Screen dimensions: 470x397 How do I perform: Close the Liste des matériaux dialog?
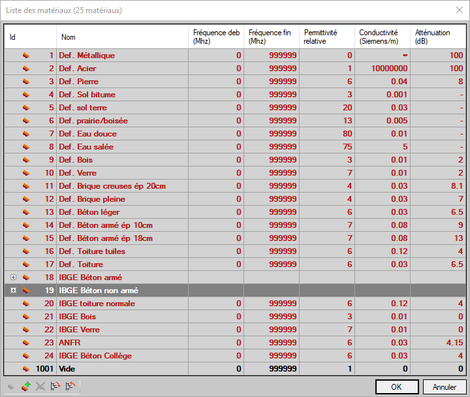point(459,10)
